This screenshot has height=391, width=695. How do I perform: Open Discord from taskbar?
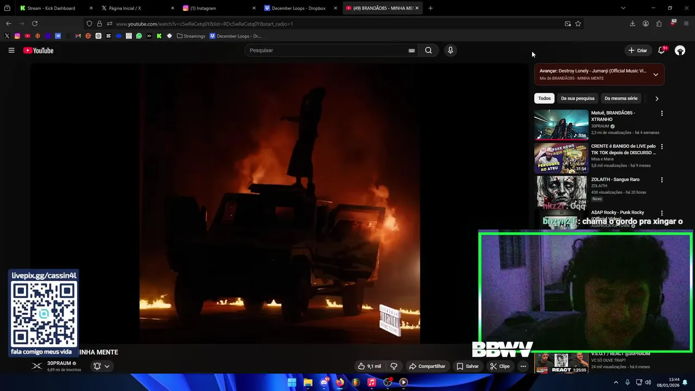324,382
